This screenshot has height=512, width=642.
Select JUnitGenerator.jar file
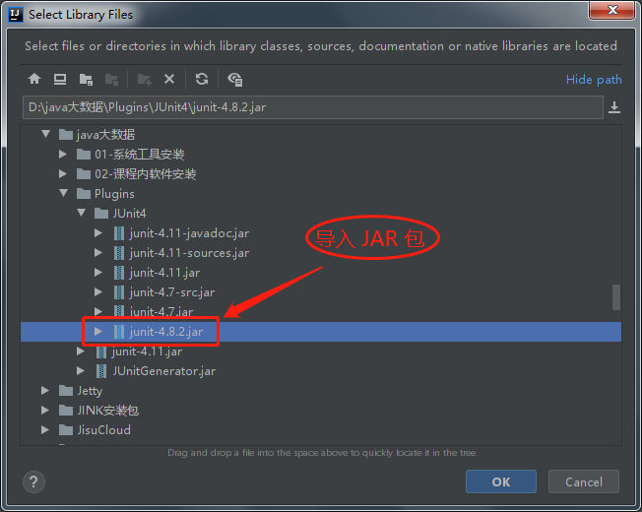163,371
